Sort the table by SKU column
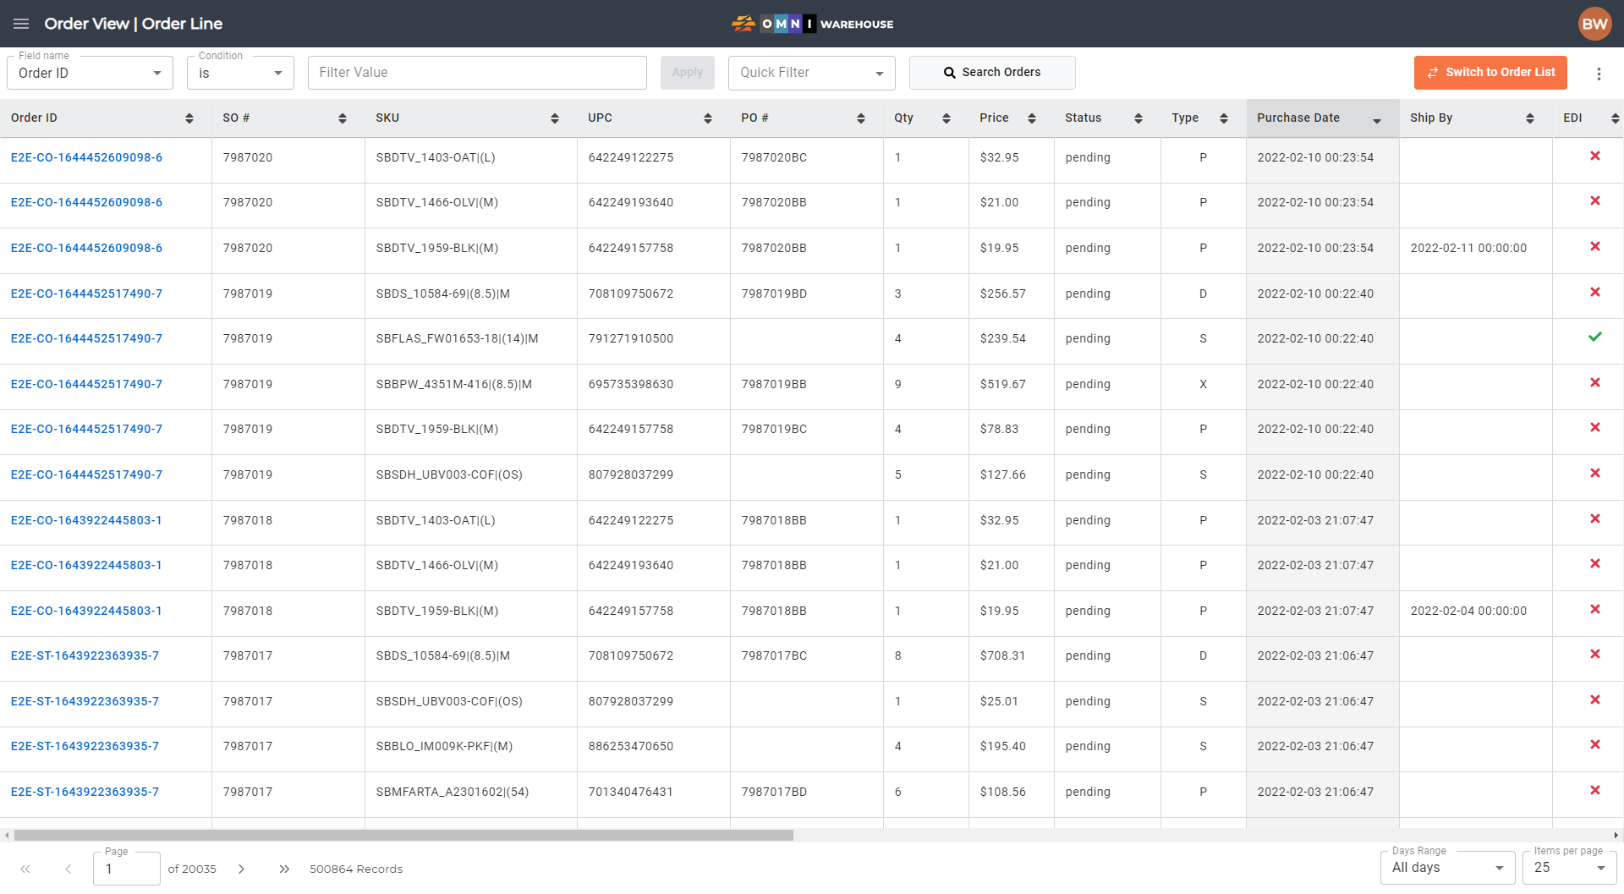This screenshot has height=894, width=1624. point(554,118)
